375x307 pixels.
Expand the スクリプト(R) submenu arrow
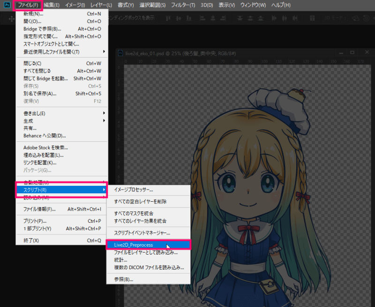(x=104, y=190)
